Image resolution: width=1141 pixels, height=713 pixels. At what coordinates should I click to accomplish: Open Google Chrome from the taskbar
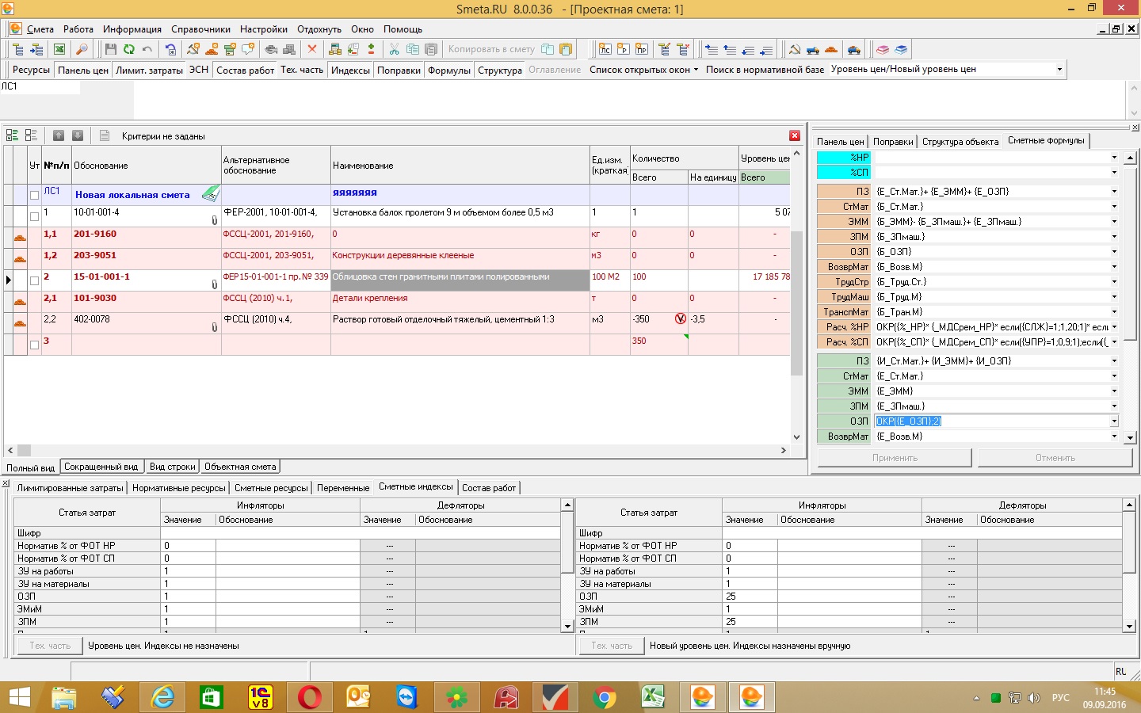pos(604,697)
